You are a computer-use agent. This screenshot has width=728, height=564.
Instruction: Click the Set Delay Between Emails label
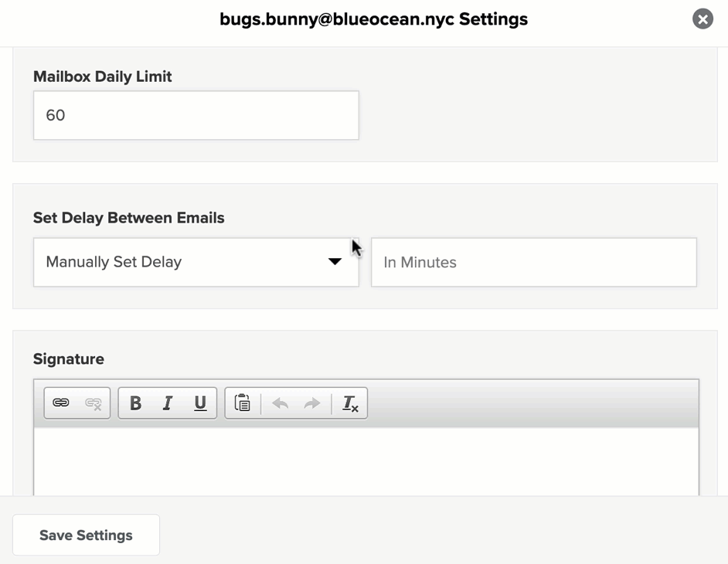point(128,218)
